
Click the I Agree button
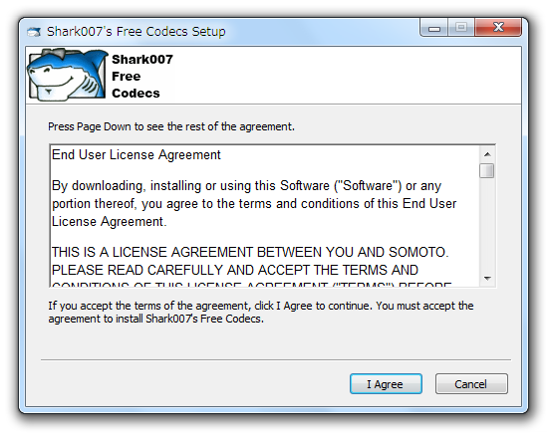[386, 384]
